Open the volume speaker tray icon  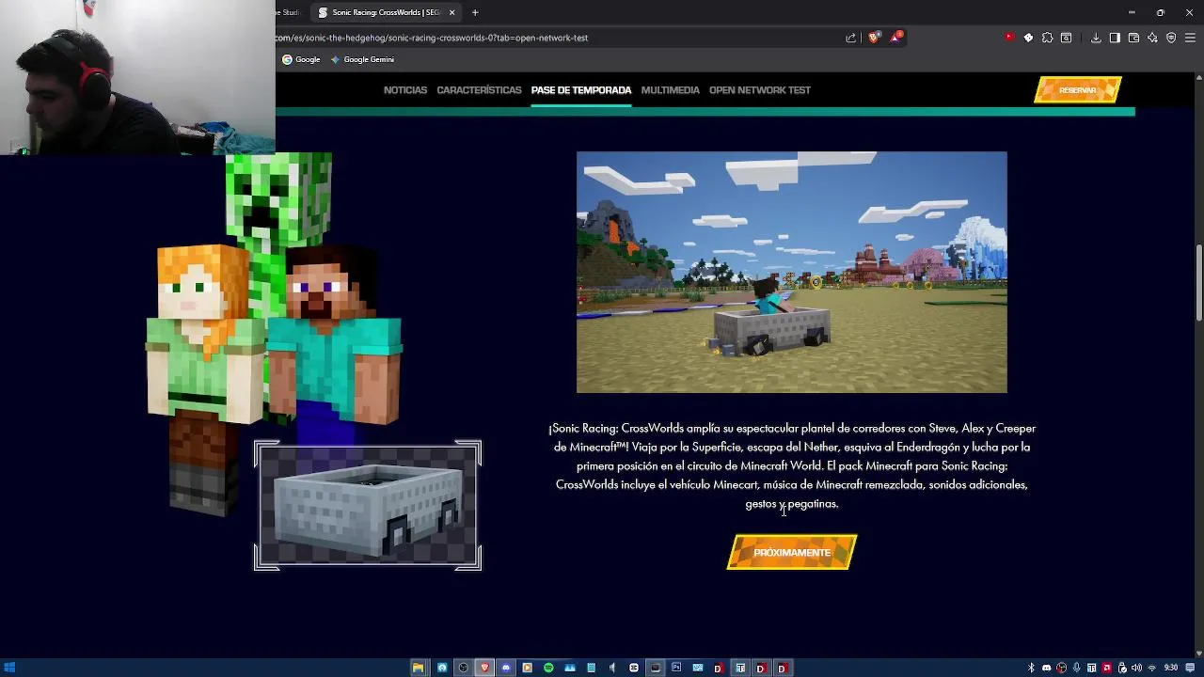pyautogui.click(x=1136, y=668)
